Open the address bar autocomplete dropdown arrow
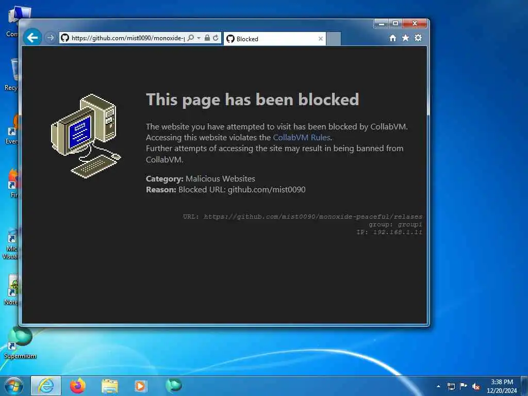 (x=199, y=38)
